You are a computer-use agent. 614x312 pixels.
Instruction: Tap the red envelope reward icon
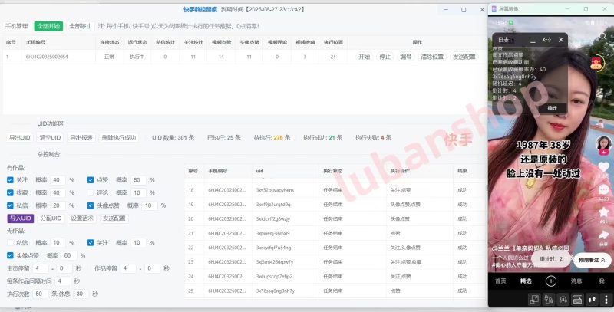597,63
